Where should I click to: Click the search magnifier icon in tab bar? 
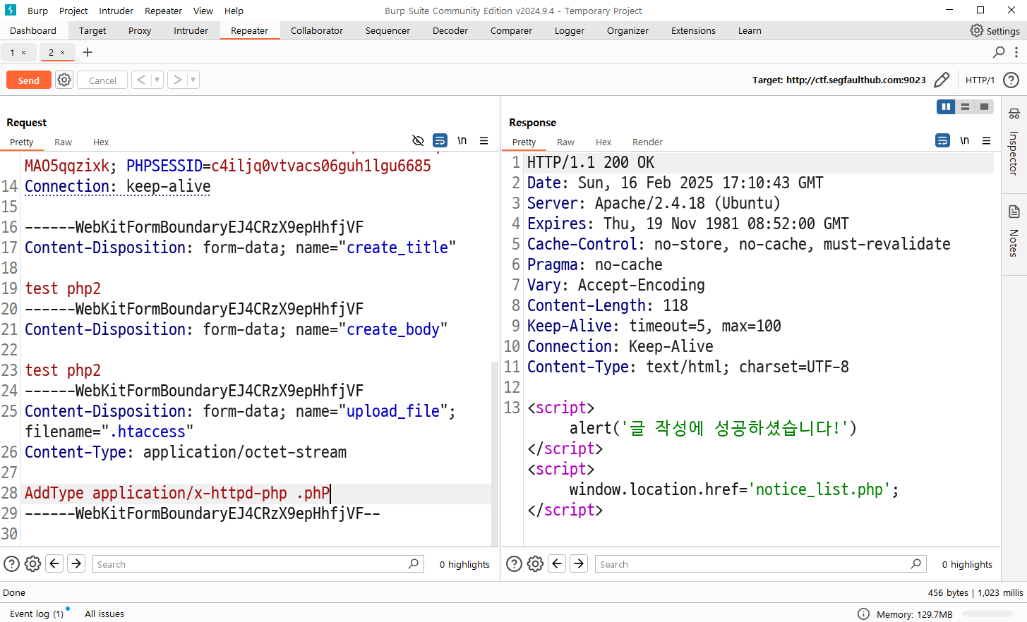pyautogui.click(x=999, y=52)
